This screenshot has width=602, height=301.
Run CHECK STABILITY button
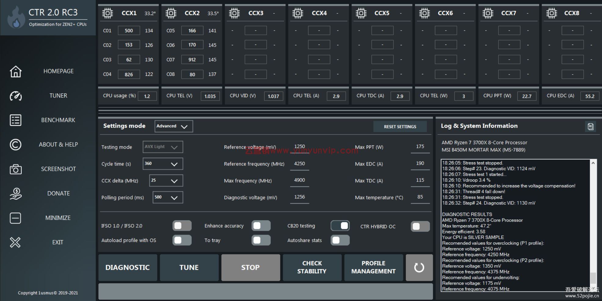click(x=312, y=268)
